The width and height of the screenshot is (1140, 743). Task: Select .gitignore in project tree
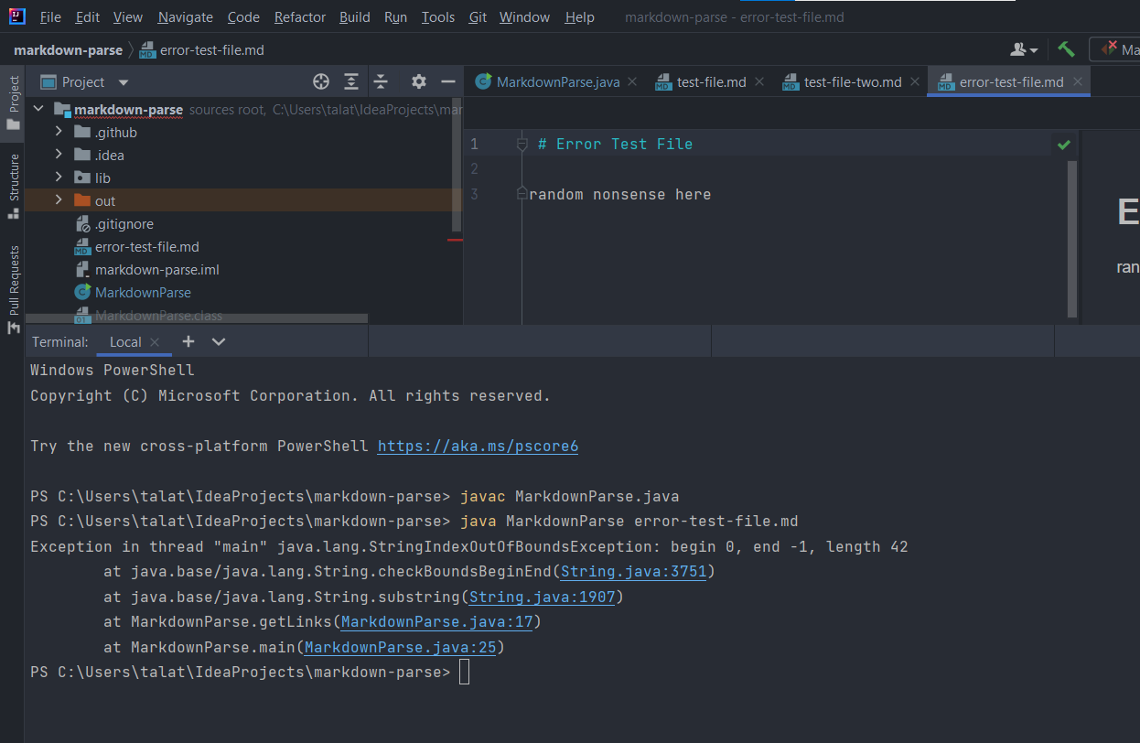[x=124, y=224]
